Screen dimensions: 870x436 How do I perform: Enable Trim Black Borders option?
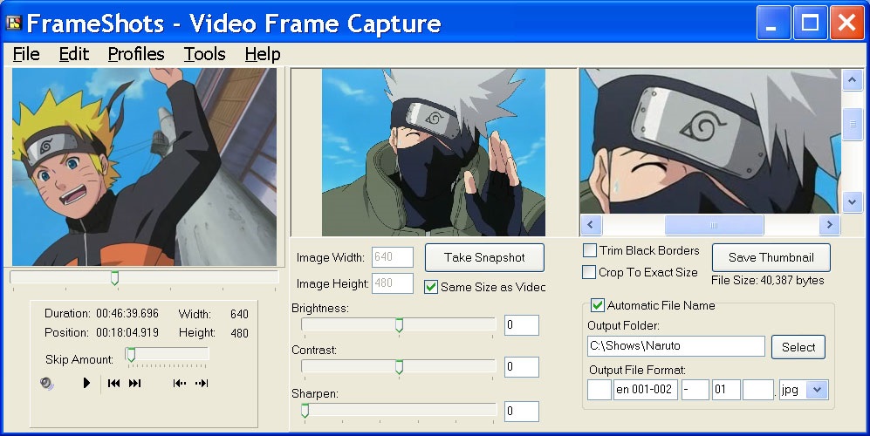pos(590,250)
